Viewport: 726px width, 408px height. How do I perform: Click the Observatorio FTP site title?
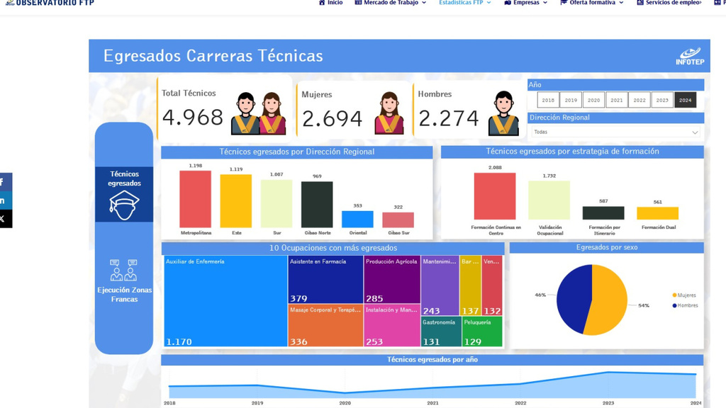pos(50,3)
